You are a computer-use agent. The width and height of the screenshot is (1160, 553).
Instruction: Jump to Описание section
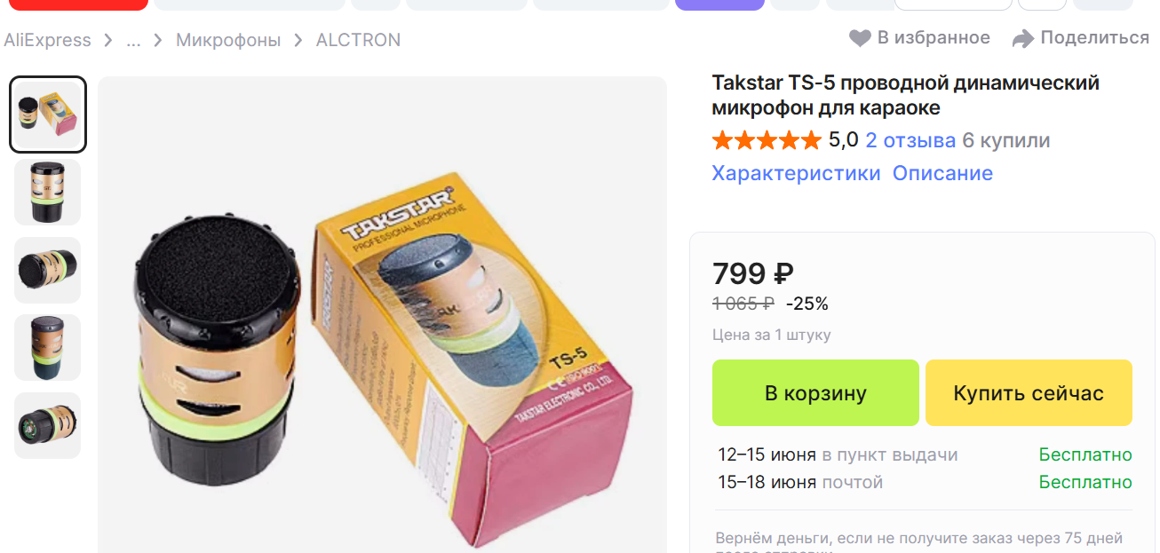click(x=942, y=173)
